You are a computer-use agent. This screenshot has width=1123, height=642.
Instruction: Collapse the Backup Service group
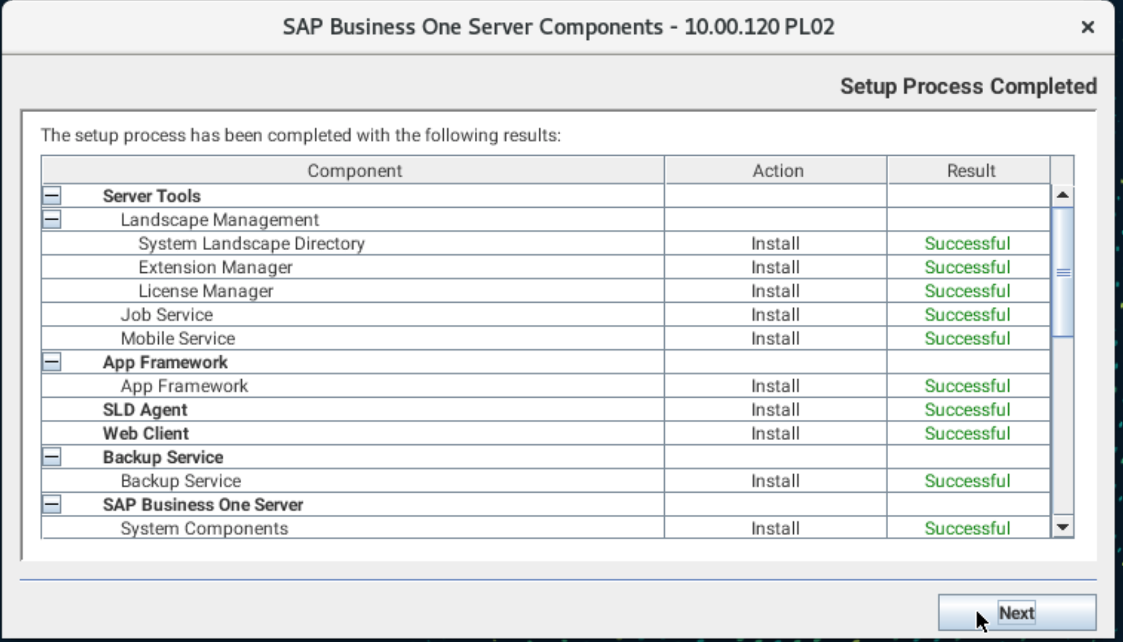52,457
